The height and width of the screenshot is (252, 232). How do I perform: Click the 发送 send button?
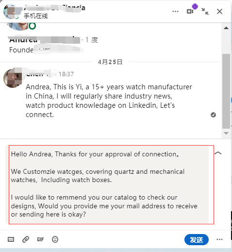(x=197, y=239)
